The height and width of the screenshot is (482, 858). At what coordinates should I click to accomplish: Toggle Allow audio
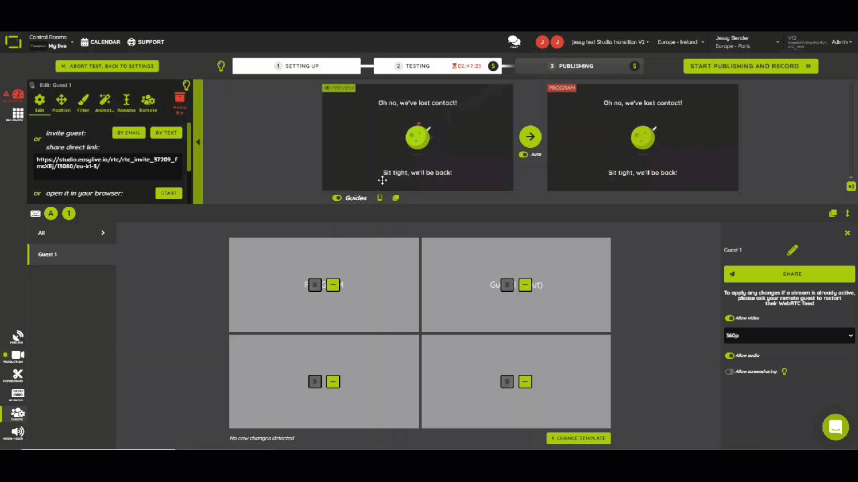click(x=729, y=355)
